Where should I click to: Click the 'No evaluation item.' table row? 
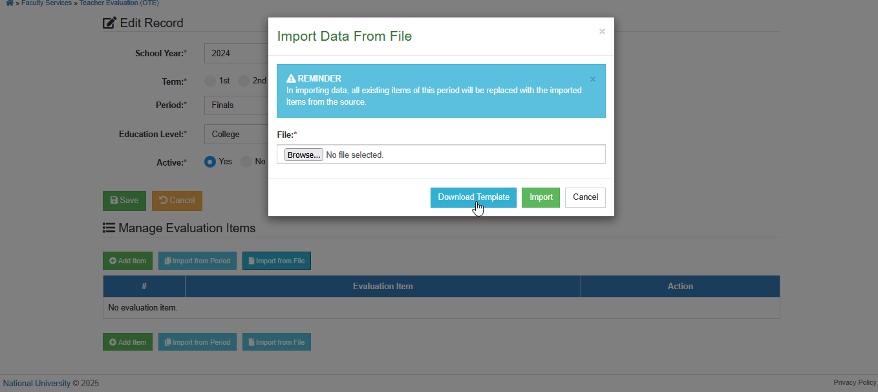[442, 308]
